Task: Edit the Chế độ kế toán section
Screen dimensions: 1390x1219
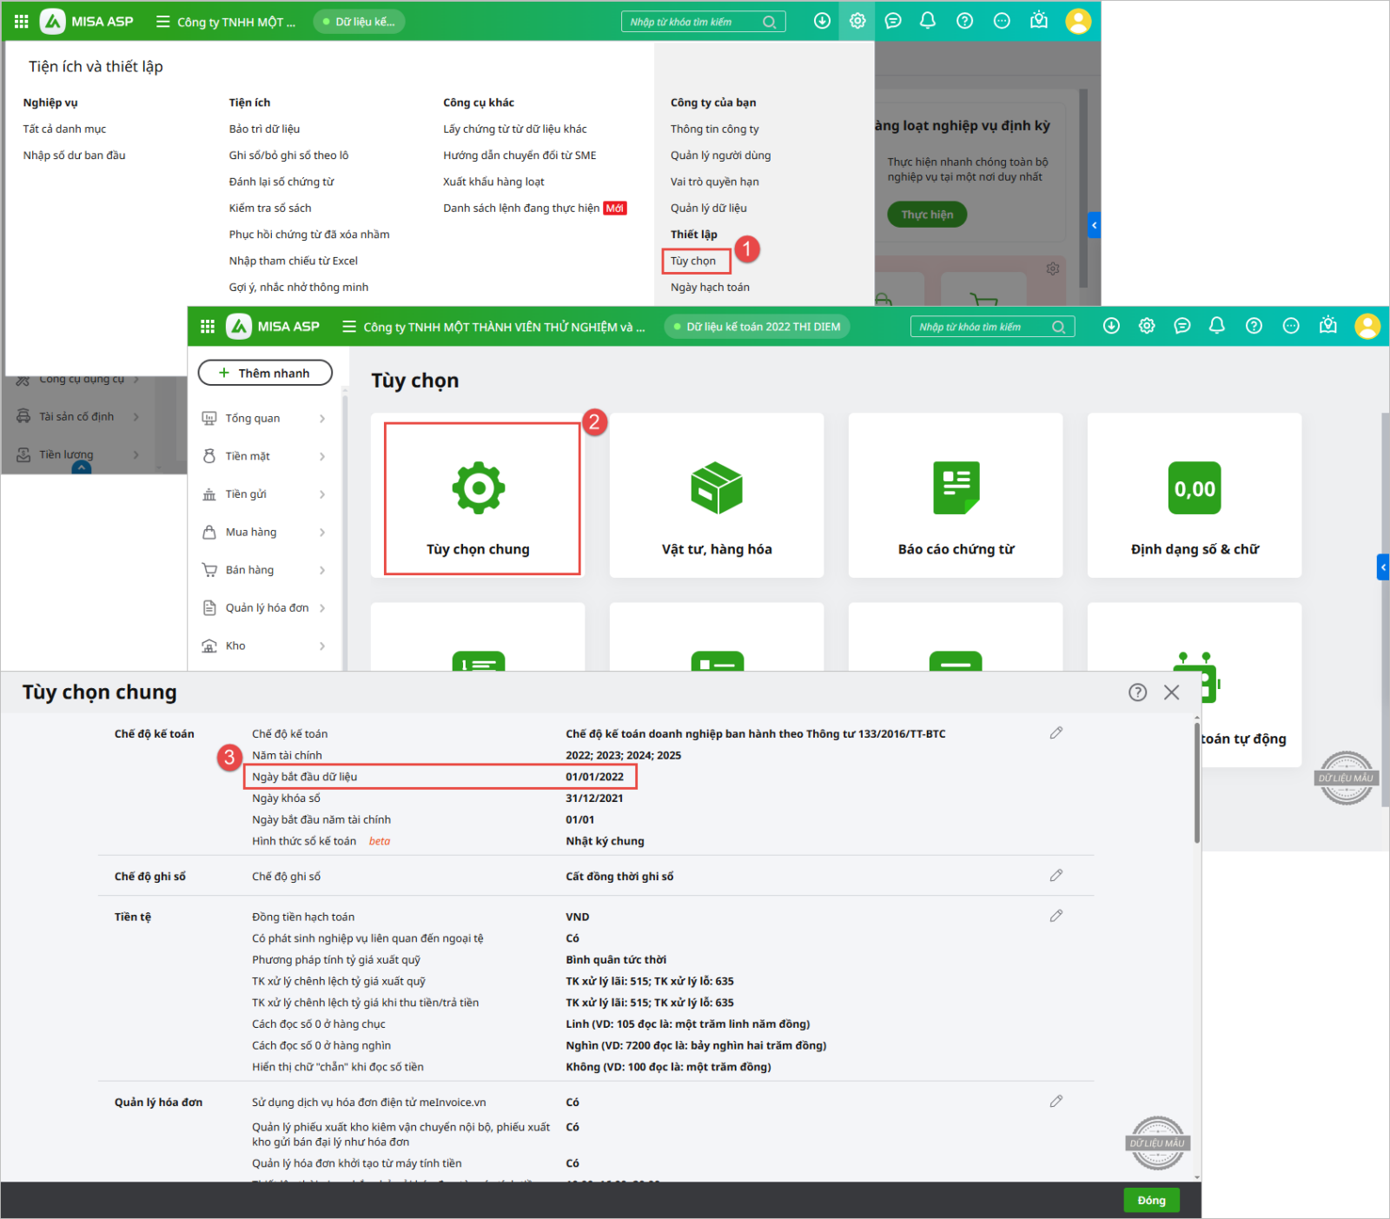Action: tap(1056, 733)
